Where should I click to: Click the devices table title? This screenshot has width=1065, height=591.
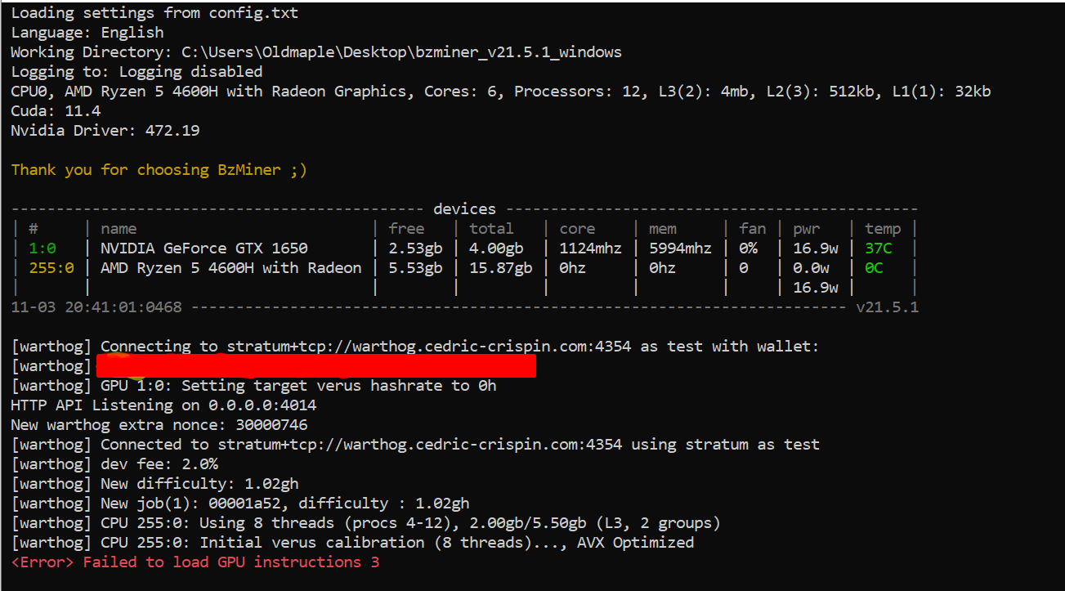(464, 209)
